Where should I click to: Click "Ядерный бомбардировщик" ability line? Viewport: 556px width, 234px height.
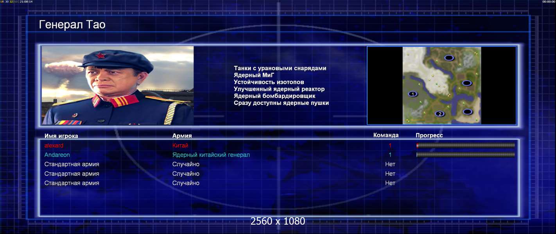274,96
